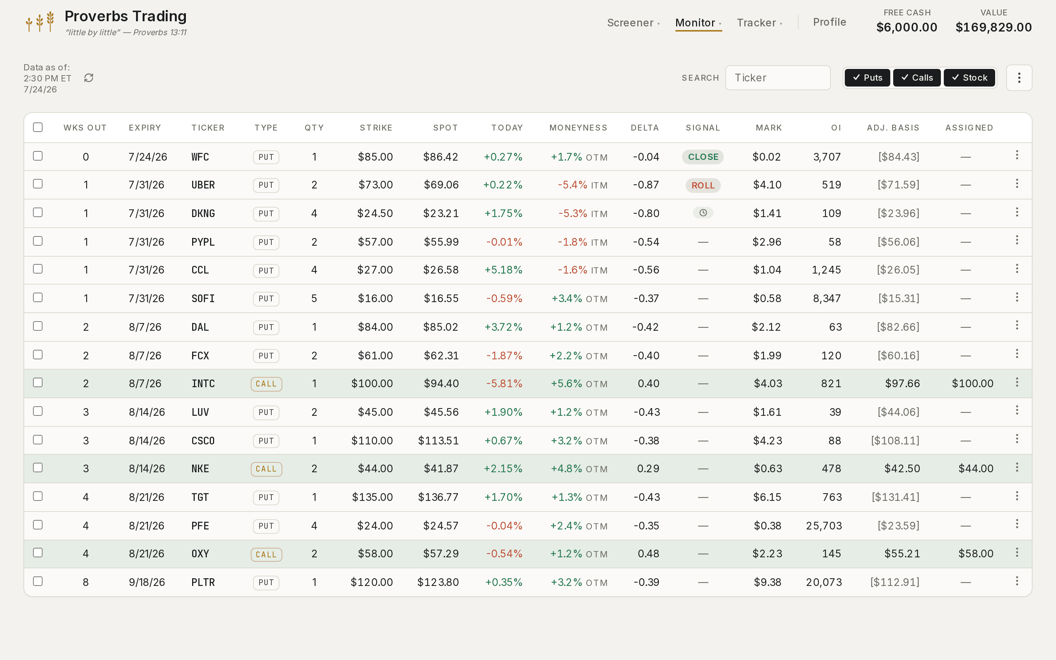
Task: Click the 25,703 open interest for PFE
Action: pos(824,525)
